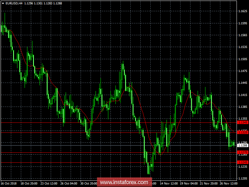Click the 1.1625 price axis label

pos(243,11)
